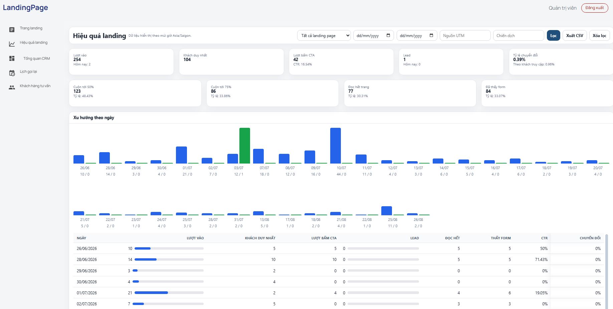Open the start date calendar picker icon
The width and height of the screenshot is (613, 309).
388,35
